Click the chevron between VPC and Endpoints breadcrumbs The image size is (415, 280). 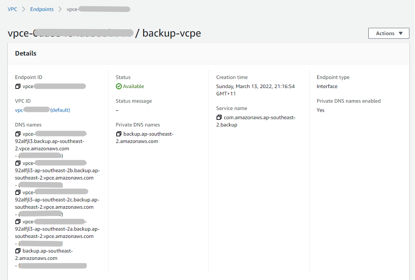[23, 9]
